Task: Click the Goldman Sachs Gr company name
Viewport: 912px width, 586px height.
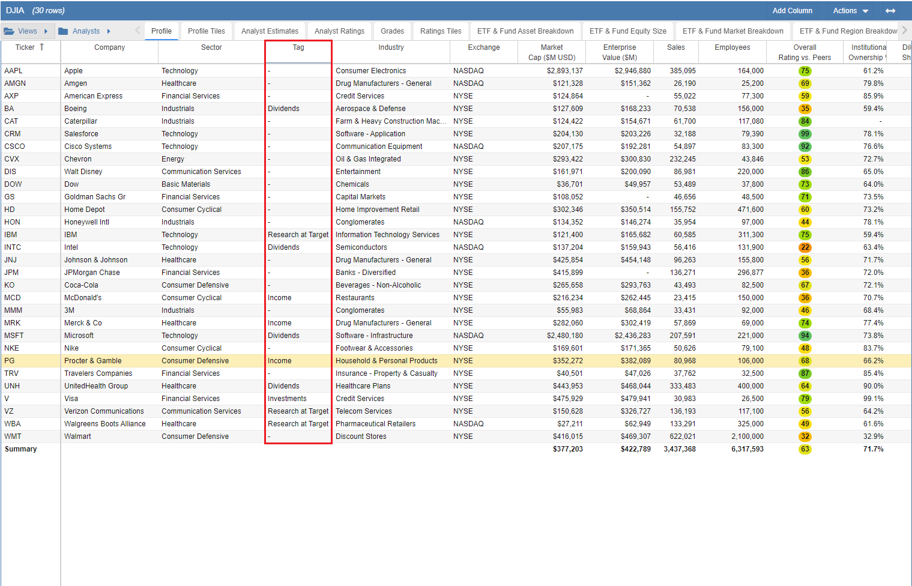Action: (x=95, y=197)
